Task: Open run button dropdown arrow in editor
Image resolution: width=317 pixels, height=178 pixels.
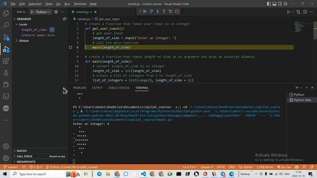Action: click(x=293, y=12)
